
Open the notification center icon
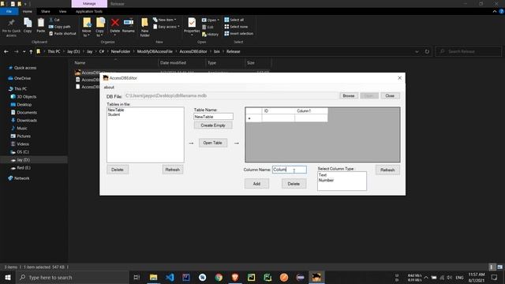pos(495,277)
